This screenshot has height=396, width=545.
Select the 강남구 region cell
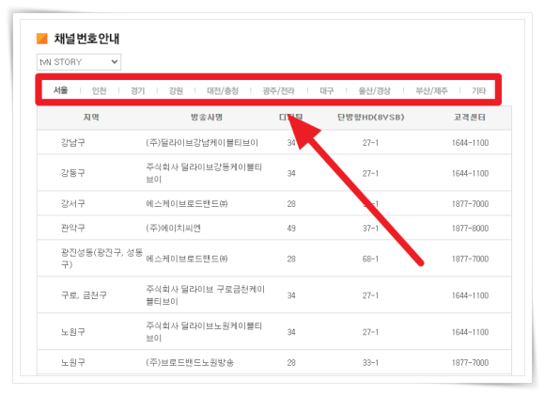[x=73, y=143]
